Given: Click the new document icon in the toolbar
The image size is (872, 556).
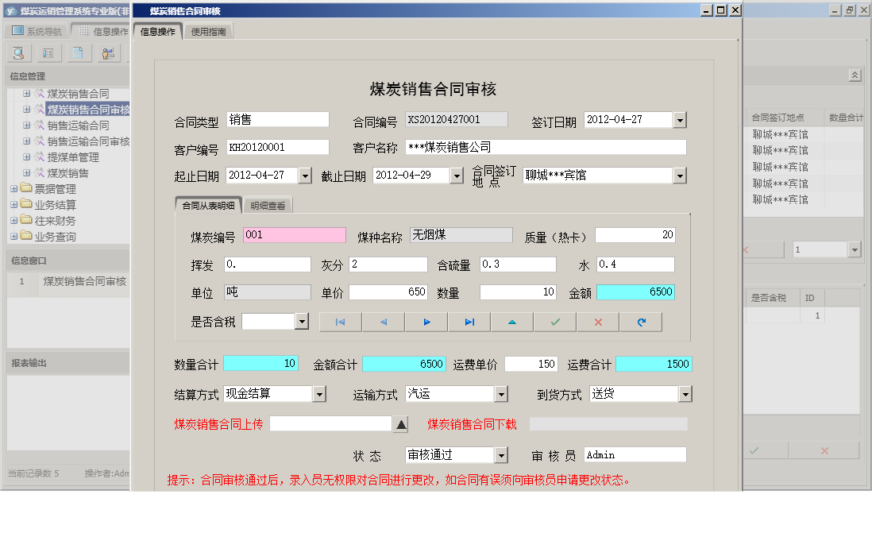Looking at the screenshot, I should tap(79, 52).
